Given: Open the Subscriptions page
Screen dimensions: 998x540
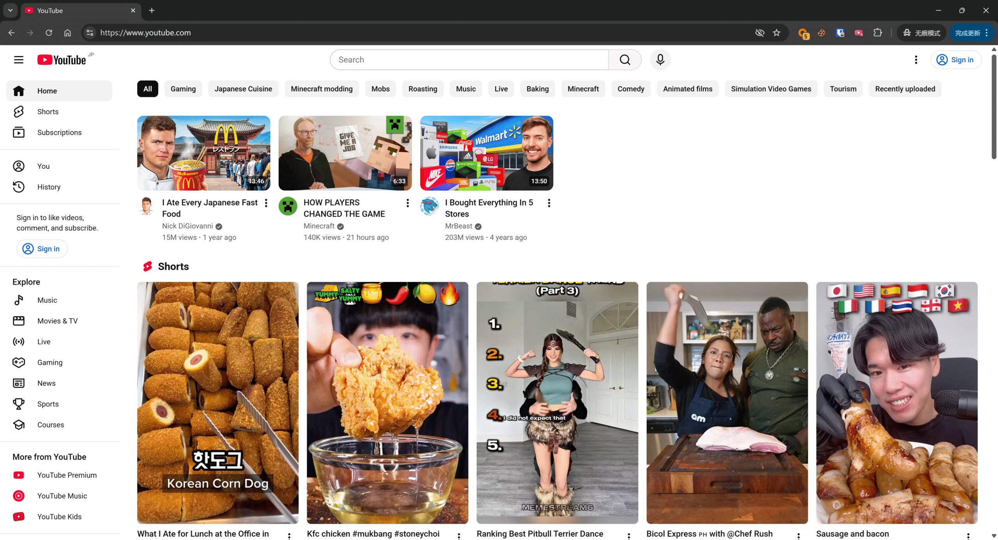Looking at the screenshot, I should click(x=59, y=132).
